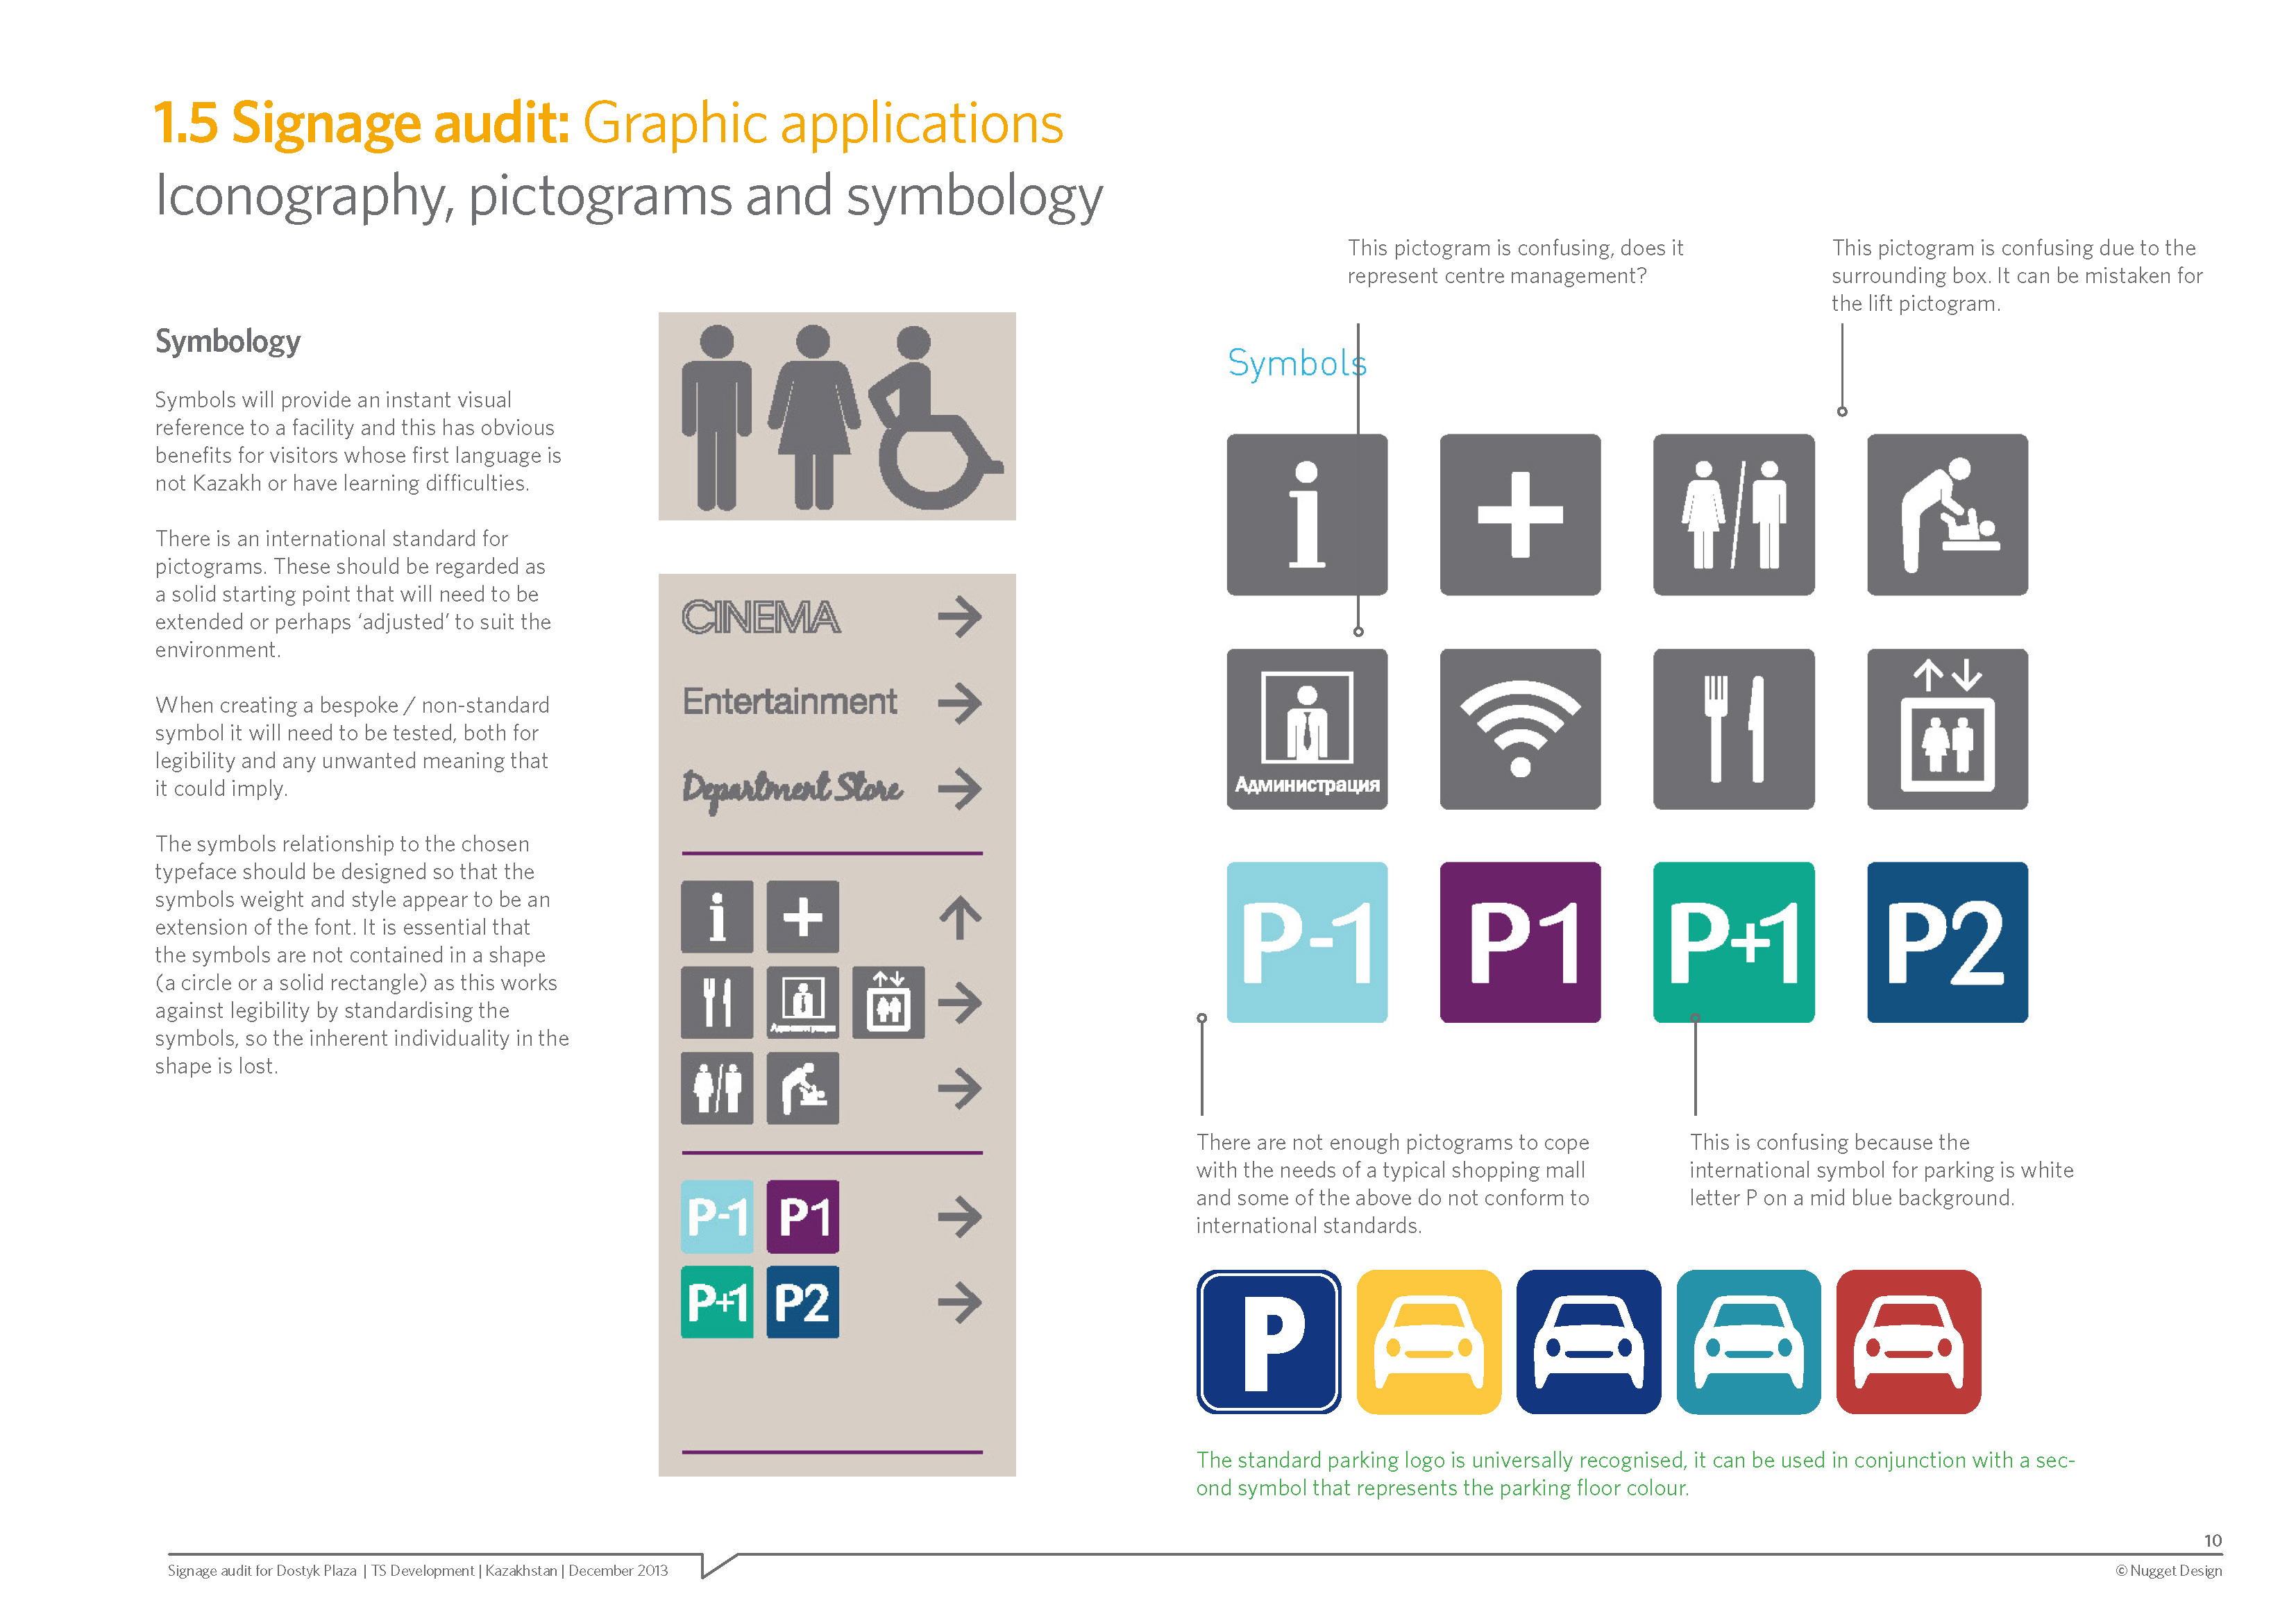The height and width of the screenshot is (1623, 2296).
Task: Click the 'There is an international standard' paragraph
Action: click(353, 594)
